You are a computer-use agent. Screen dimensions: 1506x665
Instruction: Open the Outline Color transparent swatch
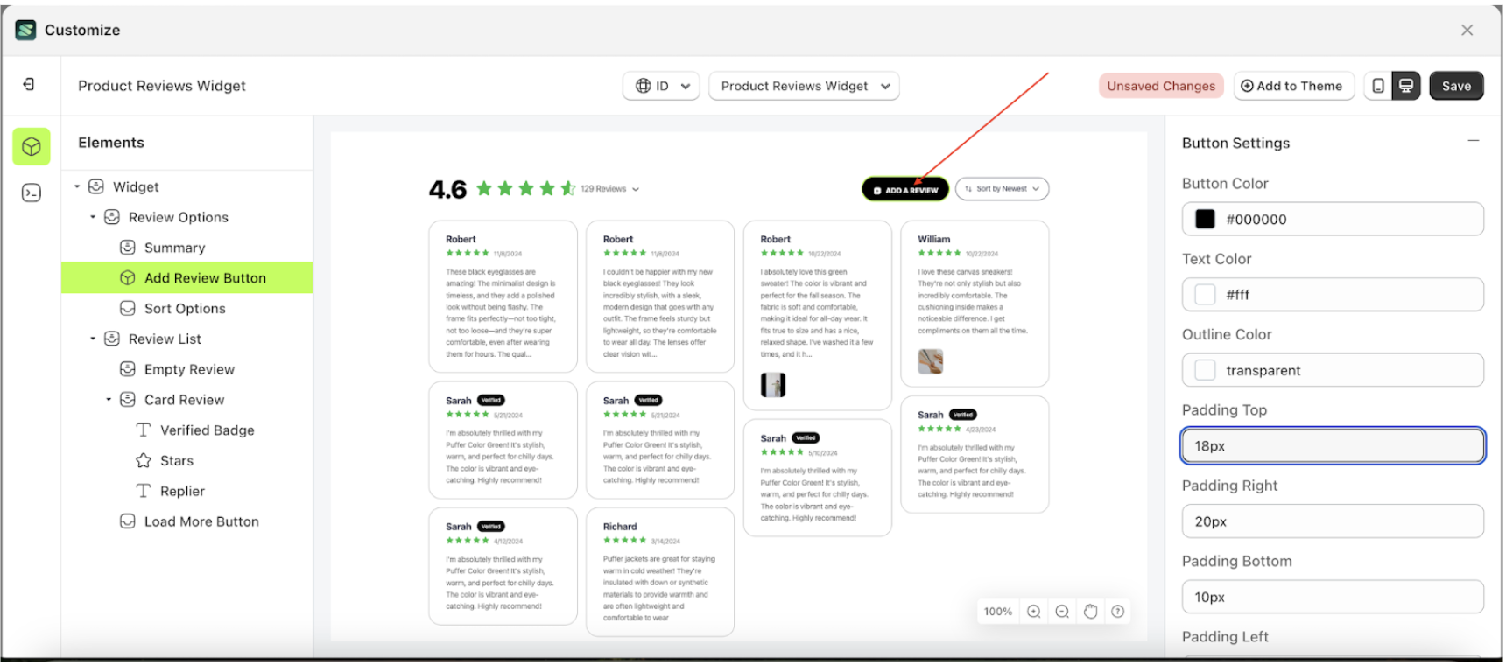(1205, 370)
